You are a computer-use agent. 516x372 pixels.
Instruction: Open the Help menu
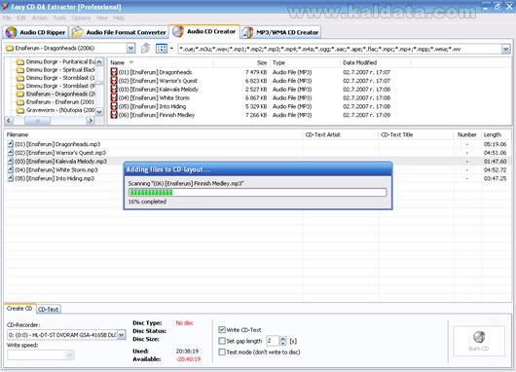click(x=119, y=18)
